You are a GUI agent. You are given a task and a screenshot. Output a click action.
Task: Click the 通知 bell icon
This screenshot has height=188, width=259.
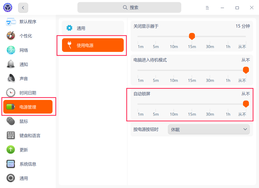point(11,64)
